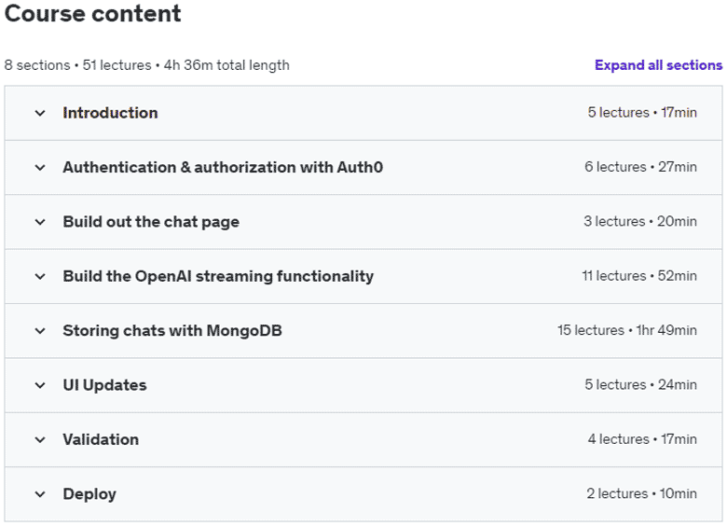Image resolution: width=727 pixels, height=526 pixels.
Task: Open the Storing chats with MongoDB title
Action: [x=172, y=330]
